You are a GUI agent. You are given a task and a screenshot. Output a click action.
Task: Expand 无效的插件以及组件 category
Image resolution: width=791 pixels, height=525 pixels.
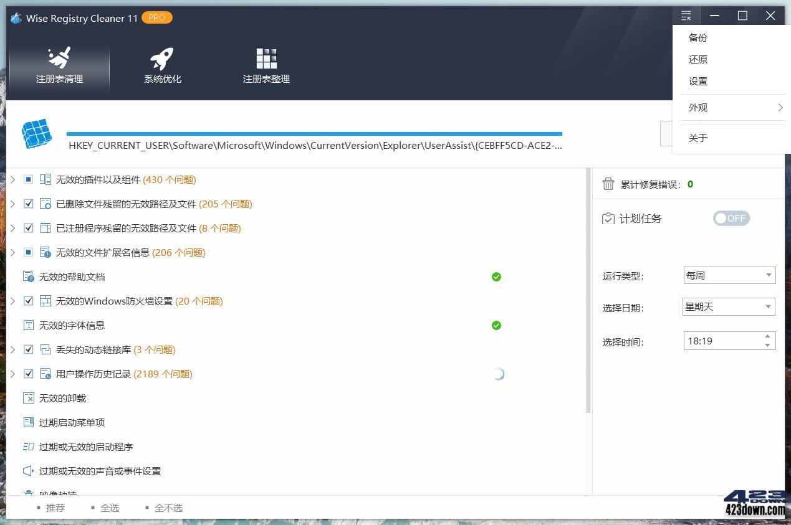[12, 179]
